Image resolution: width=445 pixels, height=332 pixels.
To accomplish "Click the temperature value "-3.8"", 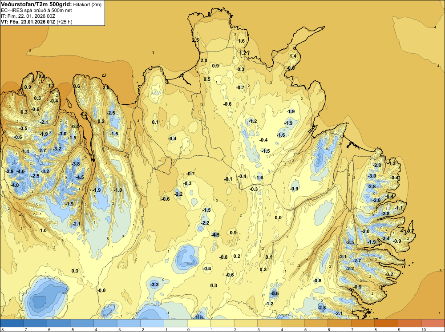I will tap(76, 164).
